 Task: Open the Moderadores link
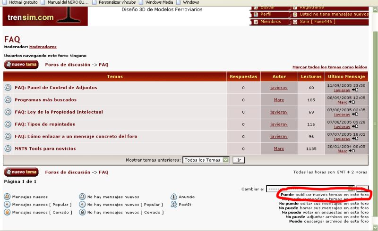point(43,47)
